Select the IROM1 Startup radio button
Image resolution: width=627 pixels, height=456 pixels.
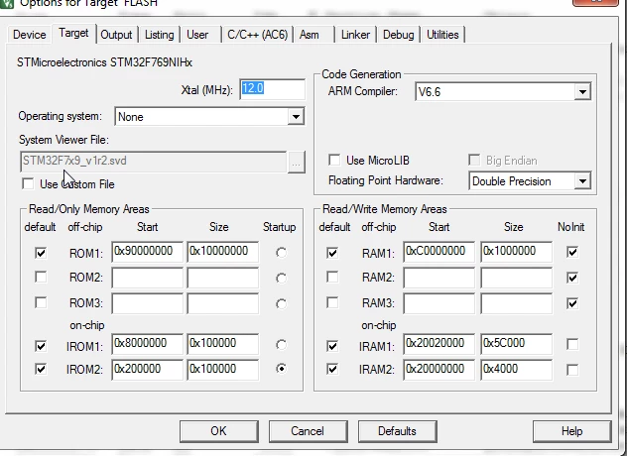pyautogui.click(x=281, y=345)
